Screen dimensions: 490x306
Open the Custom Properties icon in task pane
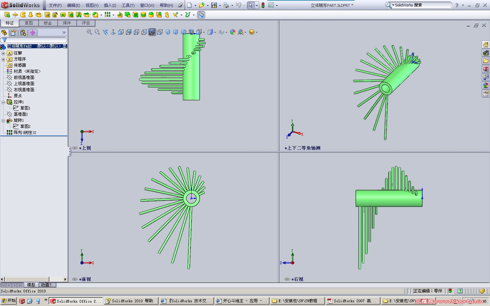point(486,93)
